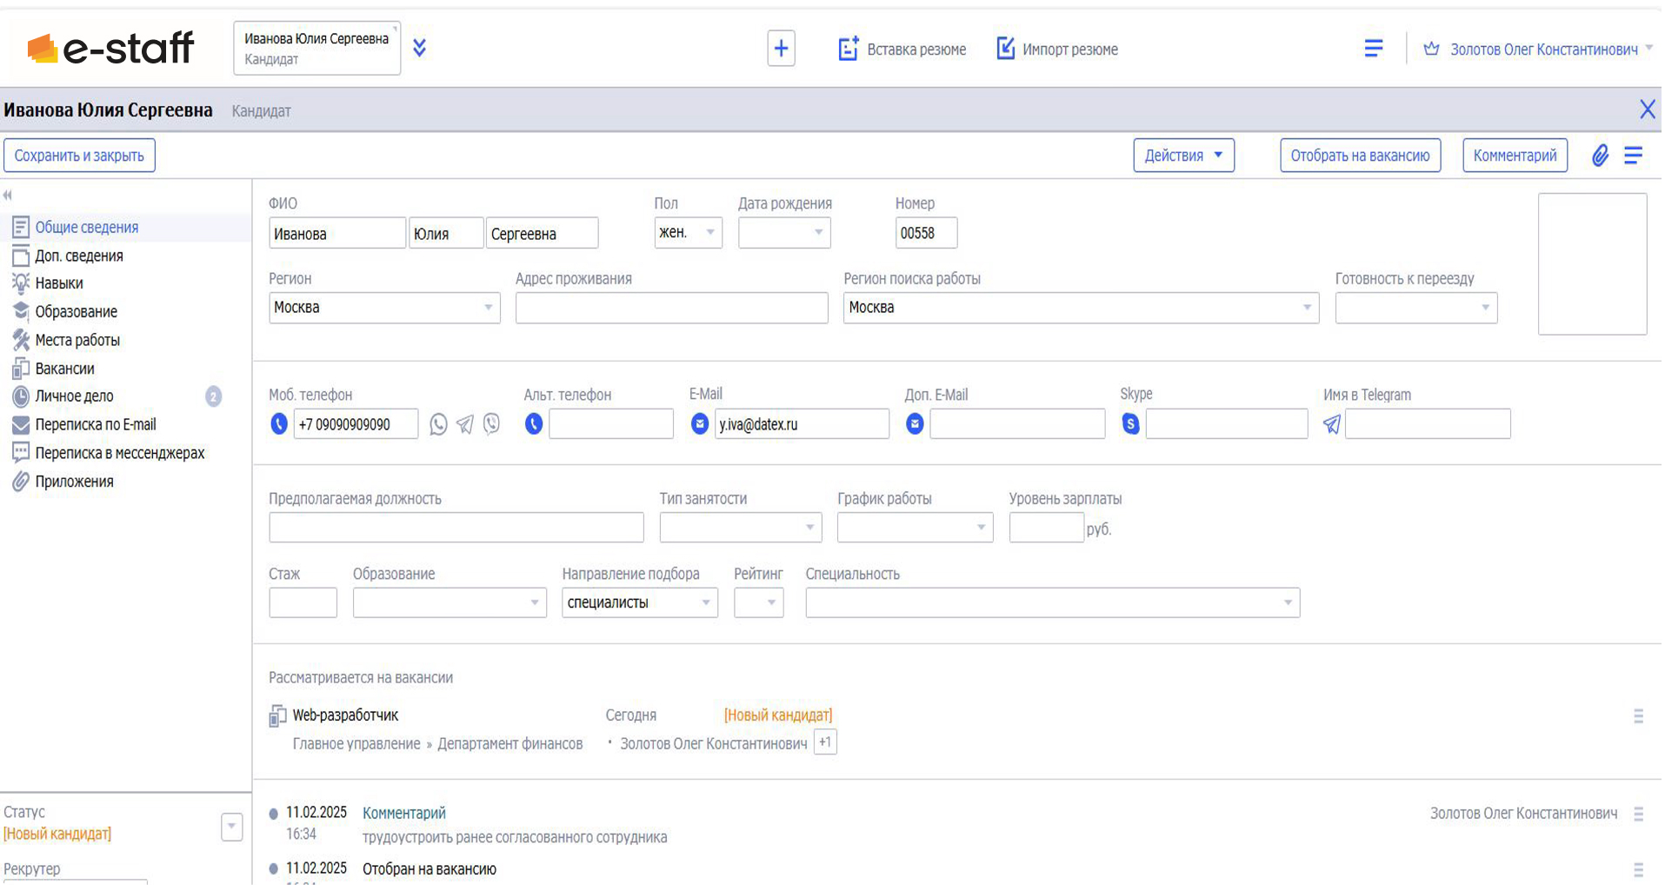The height and width of the screenshot is (885, 1665).
Task: Open the Пол gender dropdown
Action: 688,233
